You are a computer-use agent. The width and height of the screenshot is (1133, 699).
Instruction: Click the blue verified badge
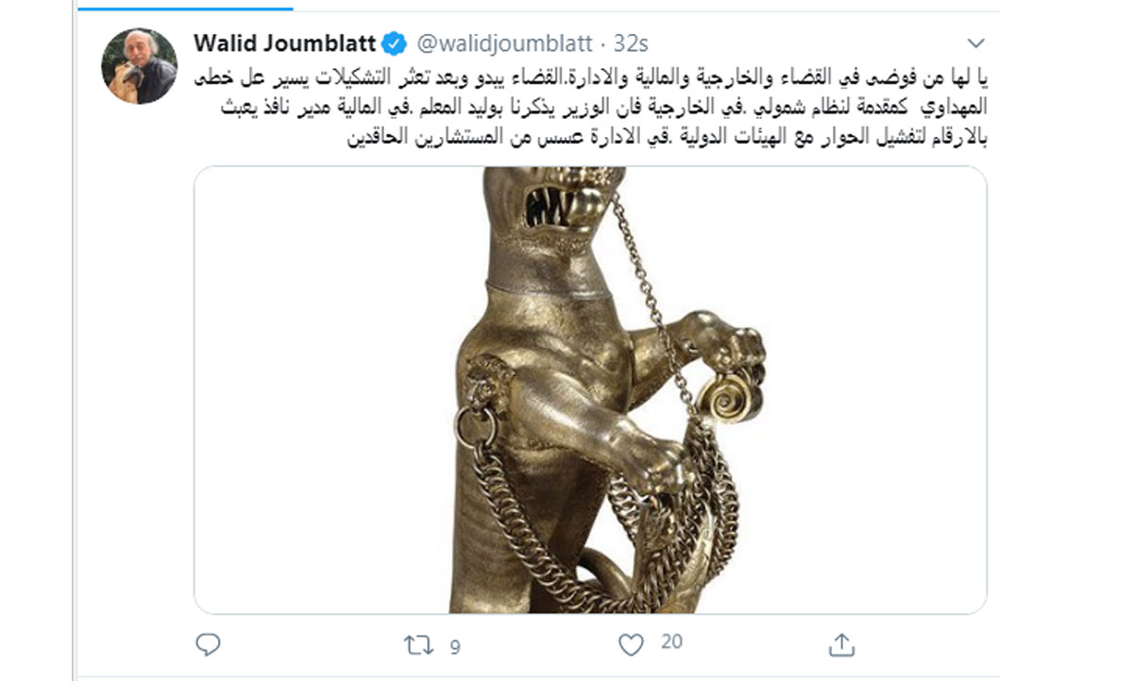(x=394, y=43)
